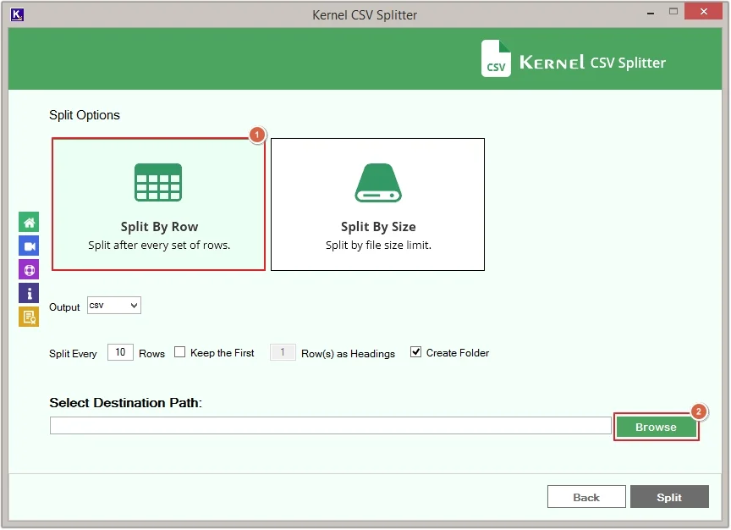Screen dimensions: 731x530
Task: Open the info 'i' sidebar icon
Action: (x=29, y=294)
